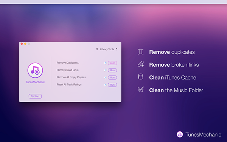The width and height of the screenshot is (227, 142).
Task: Click the TunesMechanic app logo in window
Action: point(35,70)
